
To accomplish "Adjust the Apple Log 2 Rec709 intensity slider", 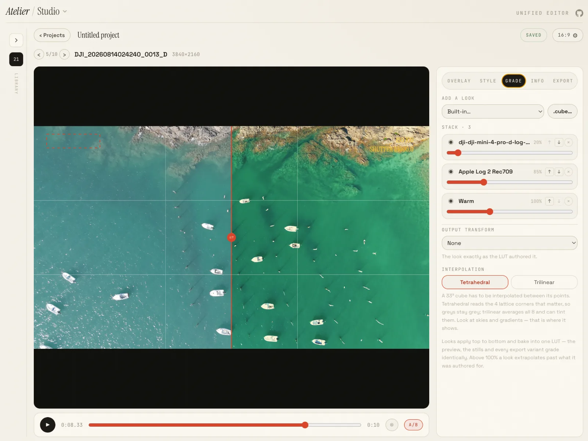I will [x=510, y=182].
